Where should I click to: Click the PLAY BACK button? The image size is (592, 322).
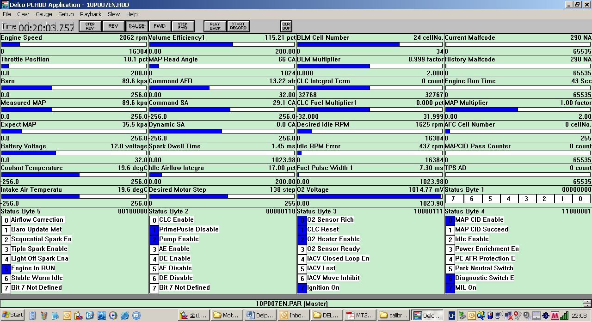click(x=216, y=26)
